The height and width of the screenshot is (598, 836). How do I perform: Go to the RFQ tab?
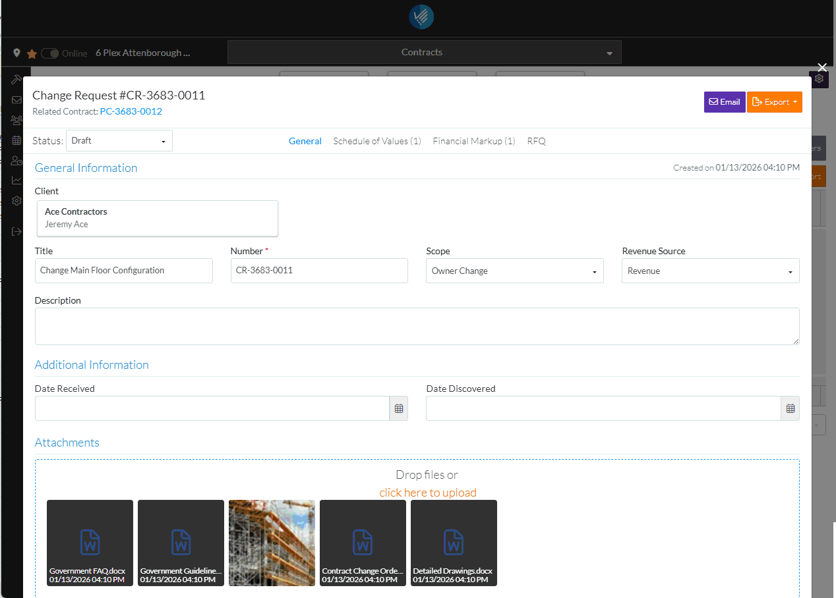point(536,141)
